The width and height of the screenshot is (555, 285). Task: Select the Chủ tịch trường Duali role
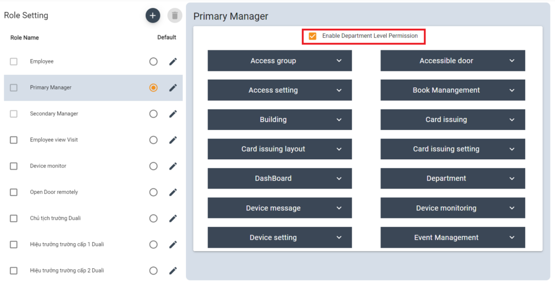(x=55, y=218)
